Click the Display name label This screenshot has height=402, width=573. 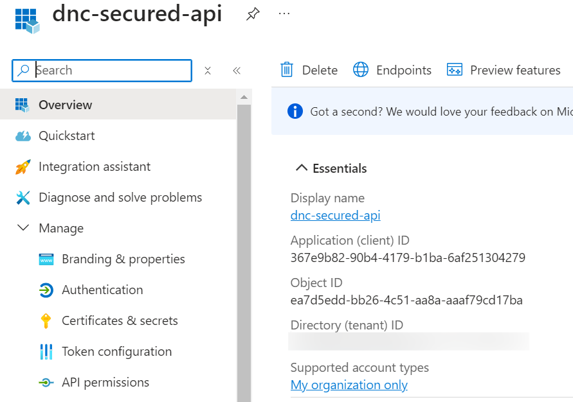click(x=327, y=198)
